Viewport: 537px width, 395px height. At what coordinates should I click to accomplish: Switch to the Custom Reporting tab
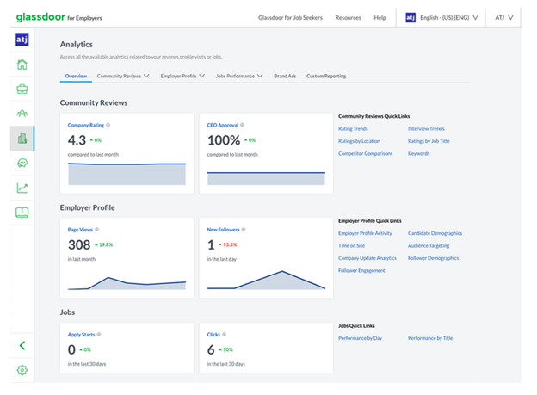click(326, 76)
